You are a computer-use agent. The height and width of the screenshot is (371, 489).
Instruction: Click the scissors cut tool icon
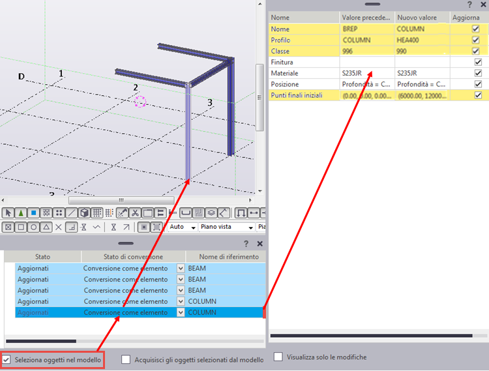[x=135, y=213]
